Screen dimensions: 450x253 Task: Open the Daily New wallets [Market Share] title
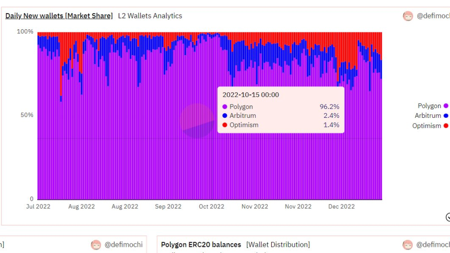(59, 16)
